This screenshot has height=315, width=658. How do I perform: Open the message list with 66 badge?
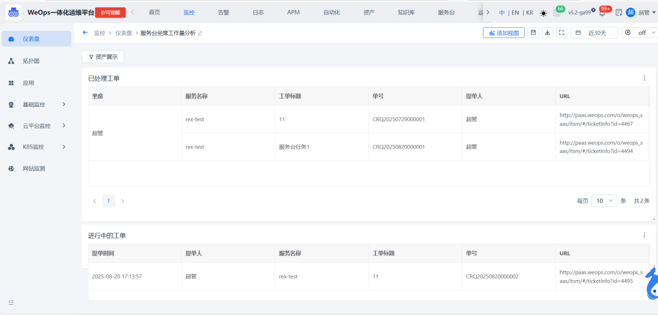pos(557,13)
